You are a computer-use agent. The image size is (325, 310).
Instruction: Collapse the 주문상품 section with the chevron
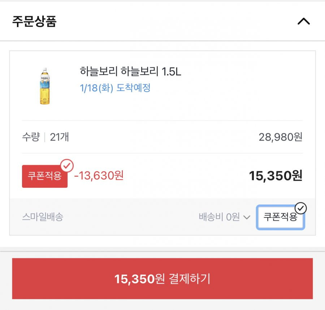(304, 21)
